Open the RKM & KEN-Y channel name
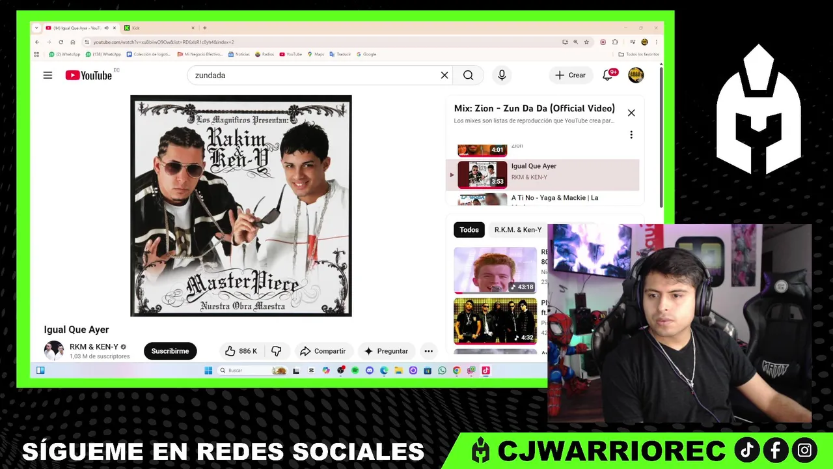This screenshot has height=469, width=833. (x=94, y=347)
